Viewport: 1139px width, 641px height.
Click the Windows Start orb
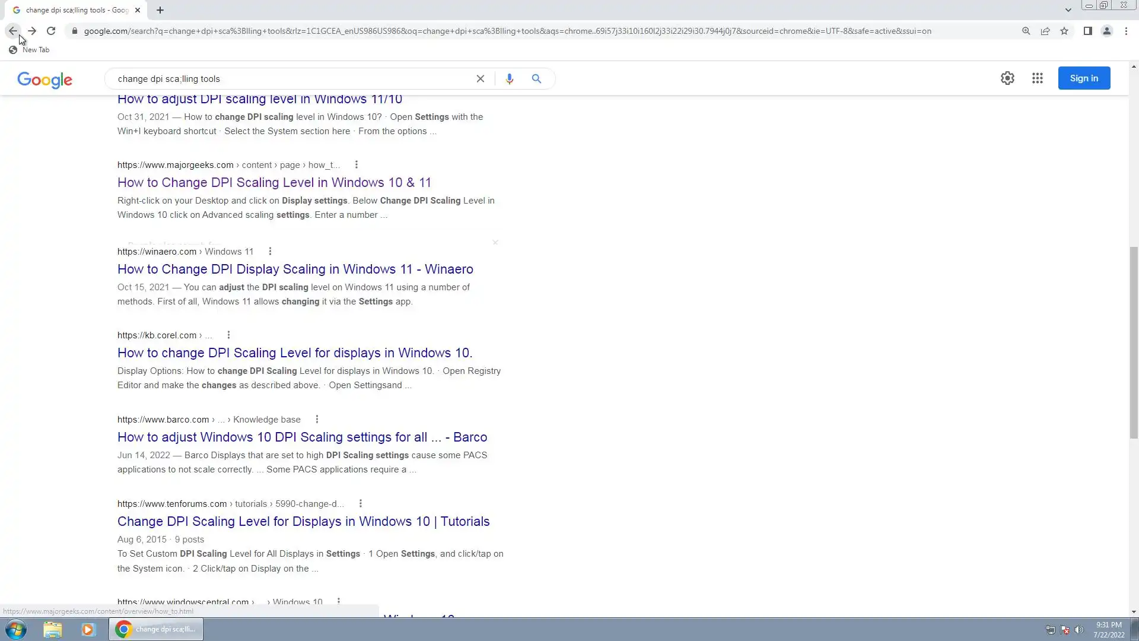[x=16, y=629]
